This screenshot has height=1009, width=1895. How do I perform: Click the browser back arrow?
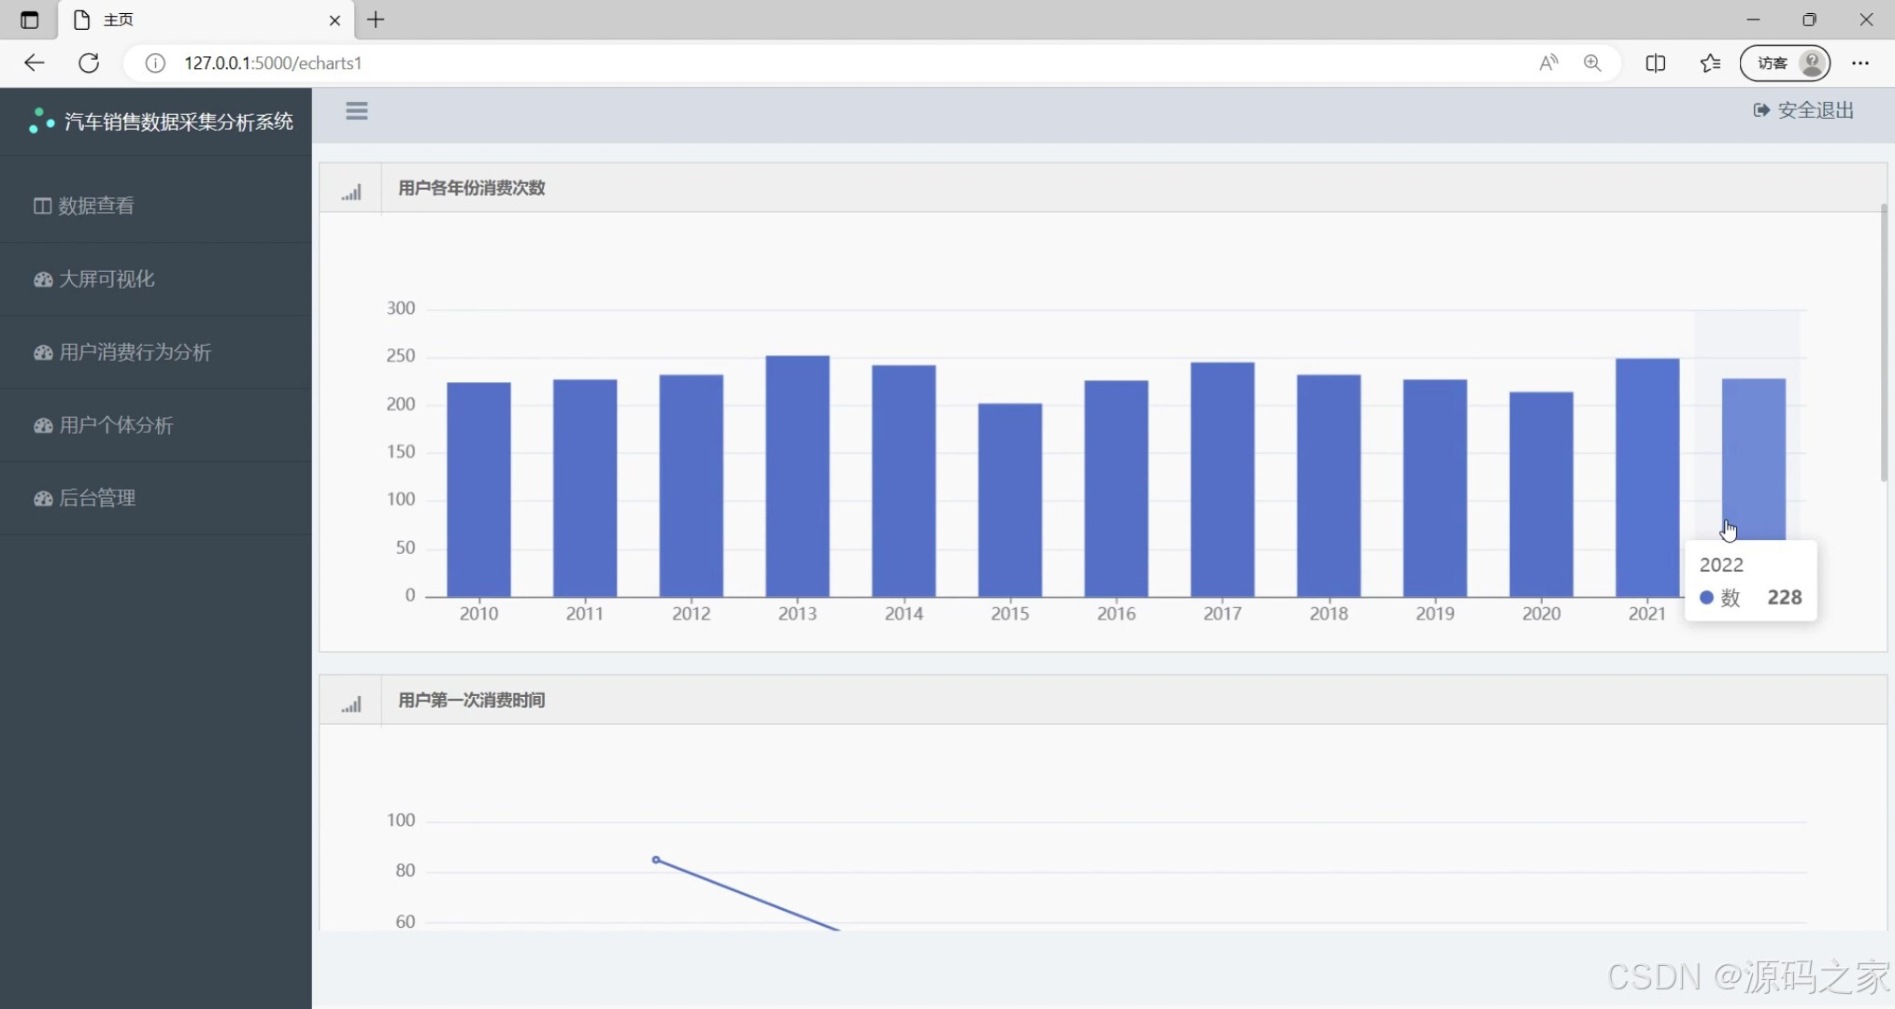tap(35, 63)
